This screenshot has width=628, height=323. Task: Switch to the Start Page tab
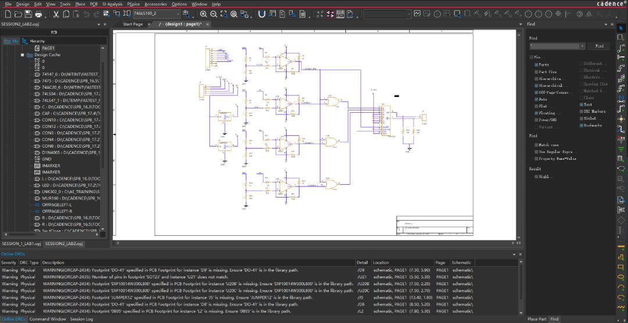133,24
